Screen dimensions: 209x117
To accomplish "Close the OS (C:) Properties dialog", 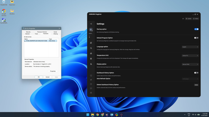I will [59, 28].
